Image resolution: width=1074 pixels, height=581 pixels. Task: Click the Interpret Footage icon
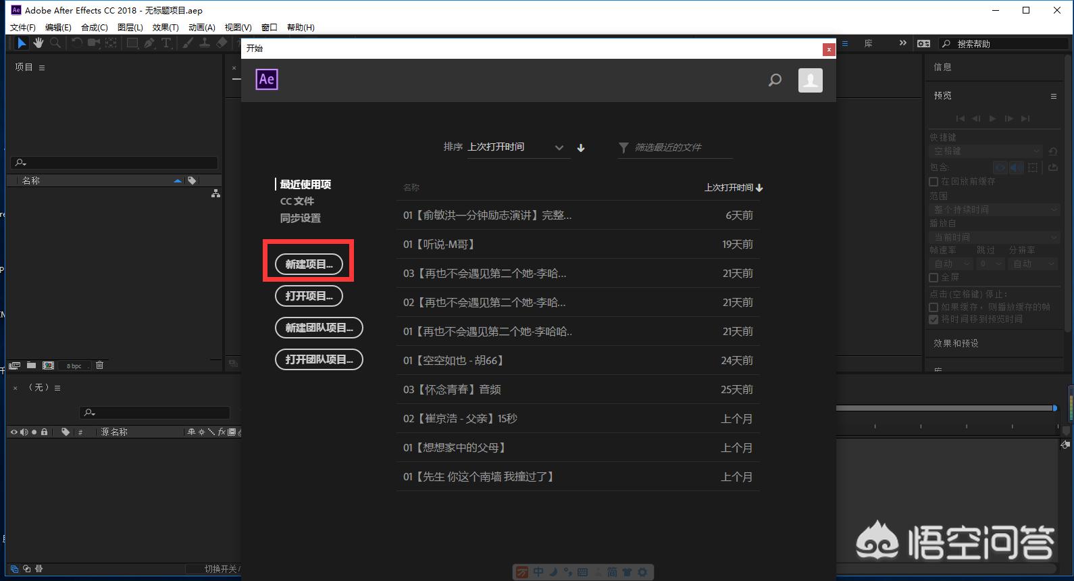(x=14, y=365)
